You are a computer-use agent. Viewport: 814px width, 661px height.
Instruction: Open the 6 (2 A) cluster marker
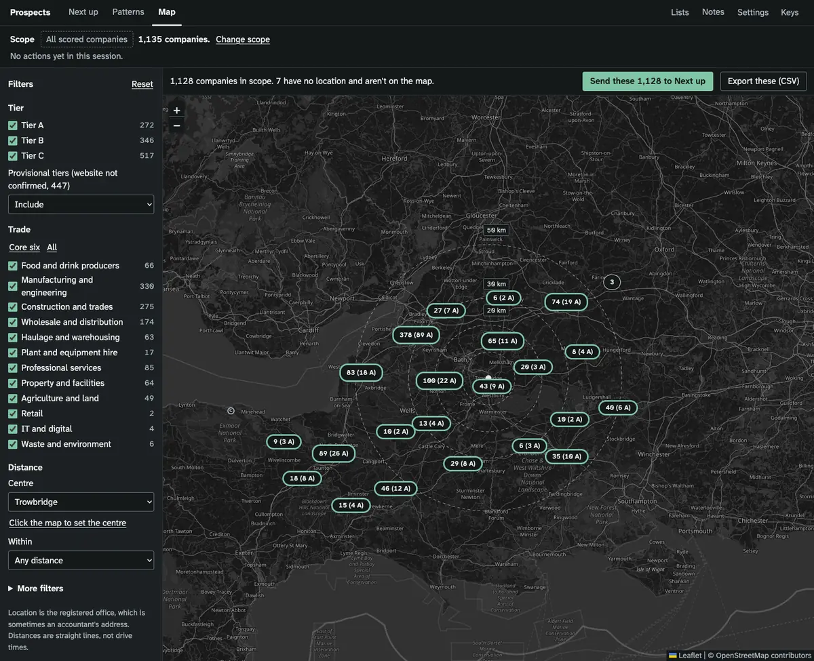(x=503, y=298)
